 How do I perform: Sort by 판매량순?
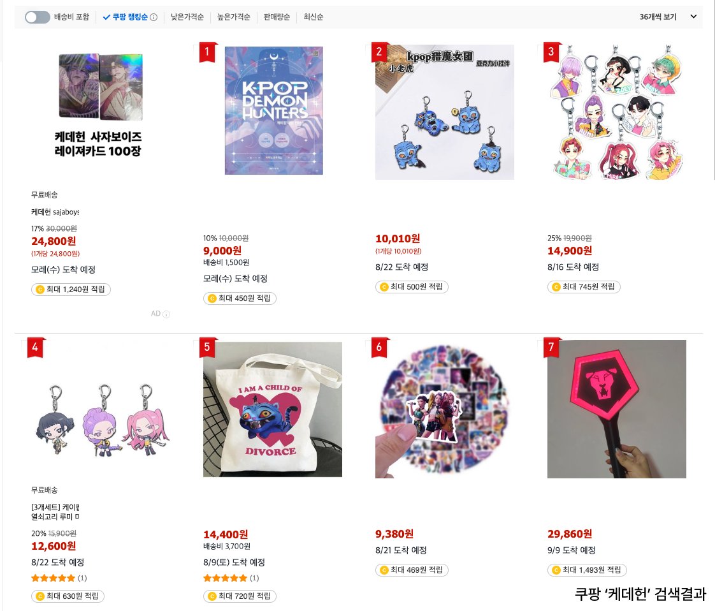[277, 17]
